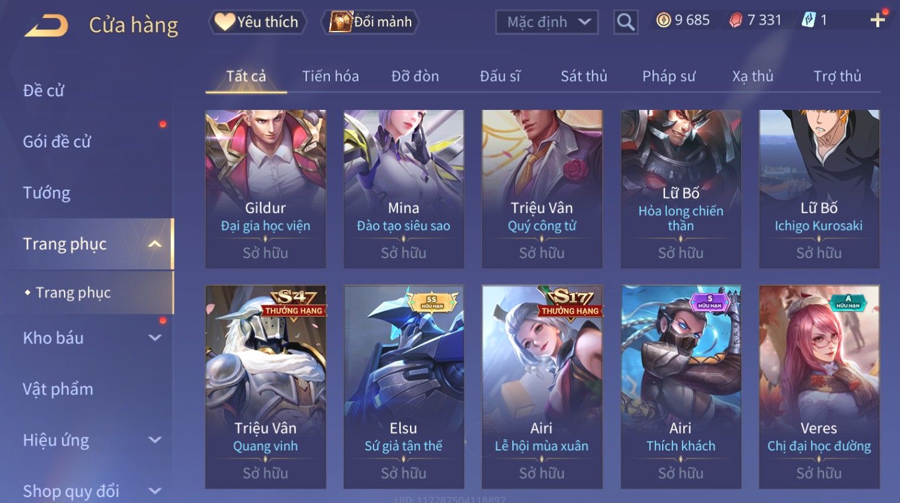The width and height of the screenshot is (900, 503).
Task: Go to Tướng in the sidebar
Action: click(47, 193)
